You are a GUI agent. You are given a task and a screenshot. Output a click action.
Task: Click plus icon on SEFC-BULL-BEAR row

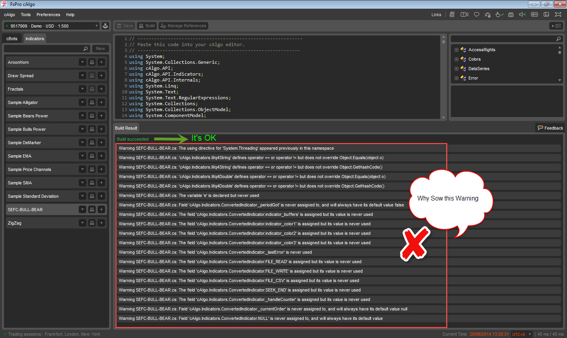click(x=101, y=210)
